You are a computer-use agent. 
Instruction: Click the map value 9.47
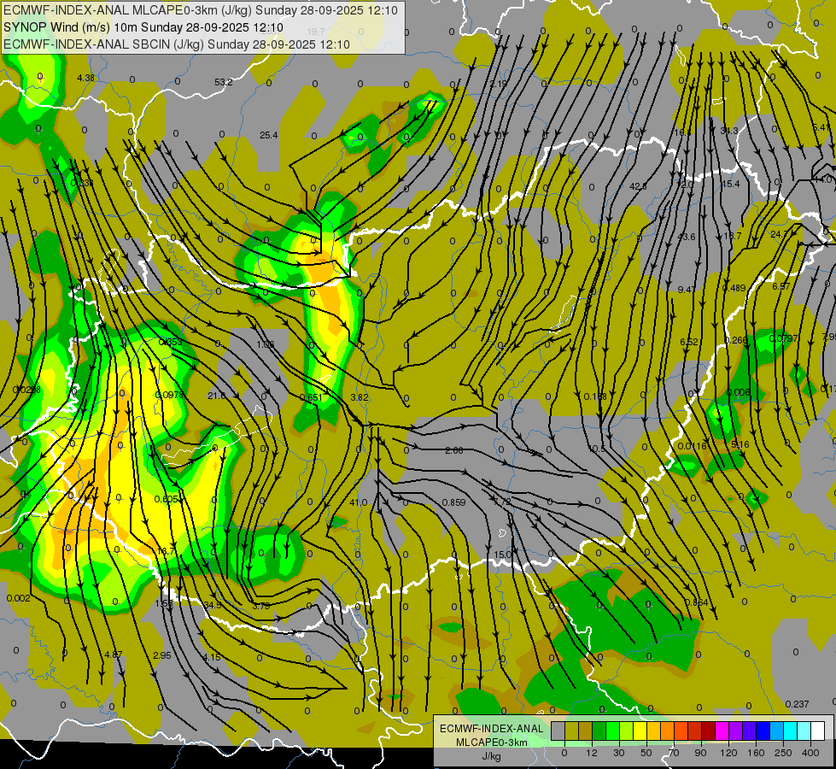point(687,290)
